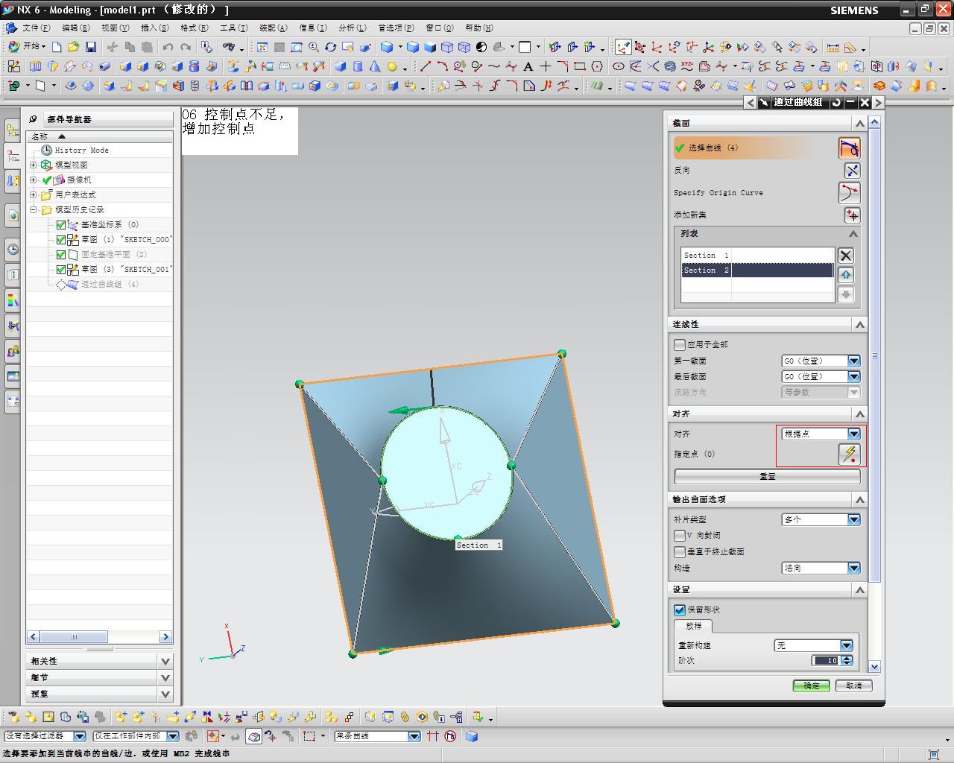Click the dialog vertical scrollbar
The width and height of the screenshot is (954, 763).
click(x=875, y=356)
